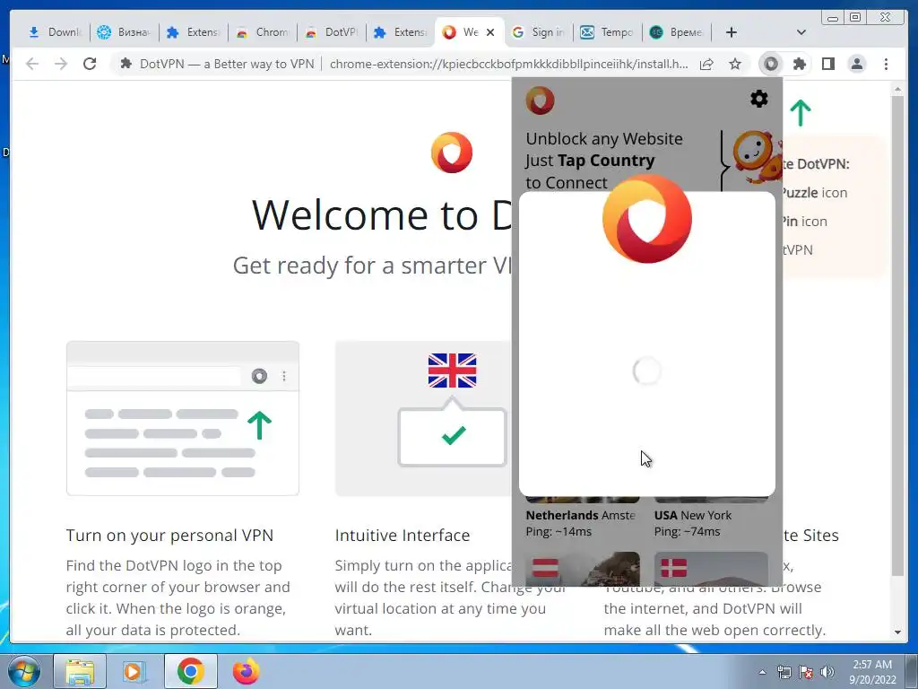Screen dimensions: 918x689
Task: Choose the Denmark flag server card
Action: [711, 568]
